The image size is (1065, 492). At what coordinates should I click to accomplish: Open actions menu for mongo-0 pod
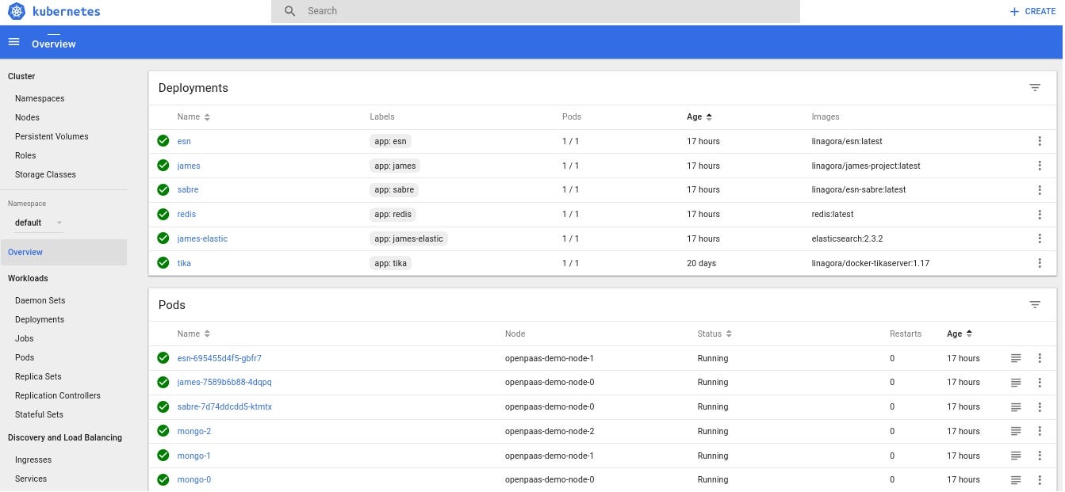[1040, 480]
